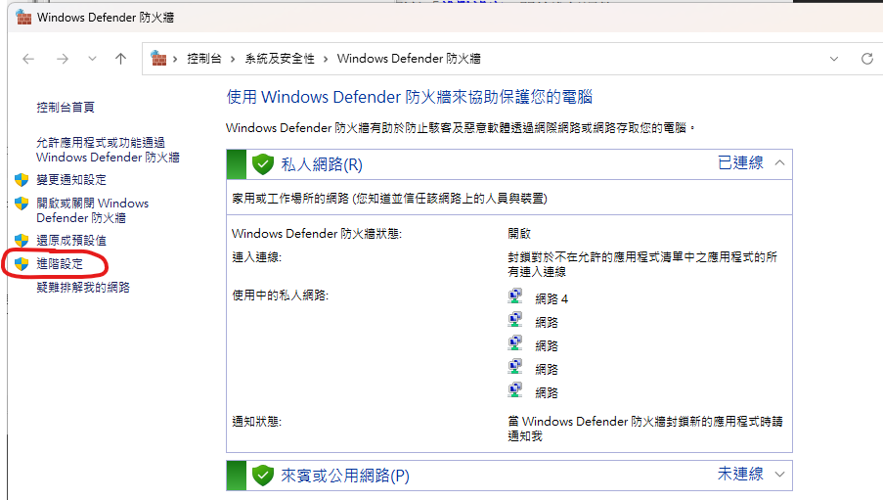Viewport: 883px width, 500px height.
Task: Open the address bar history dropdown
Action: click(834, 59)
